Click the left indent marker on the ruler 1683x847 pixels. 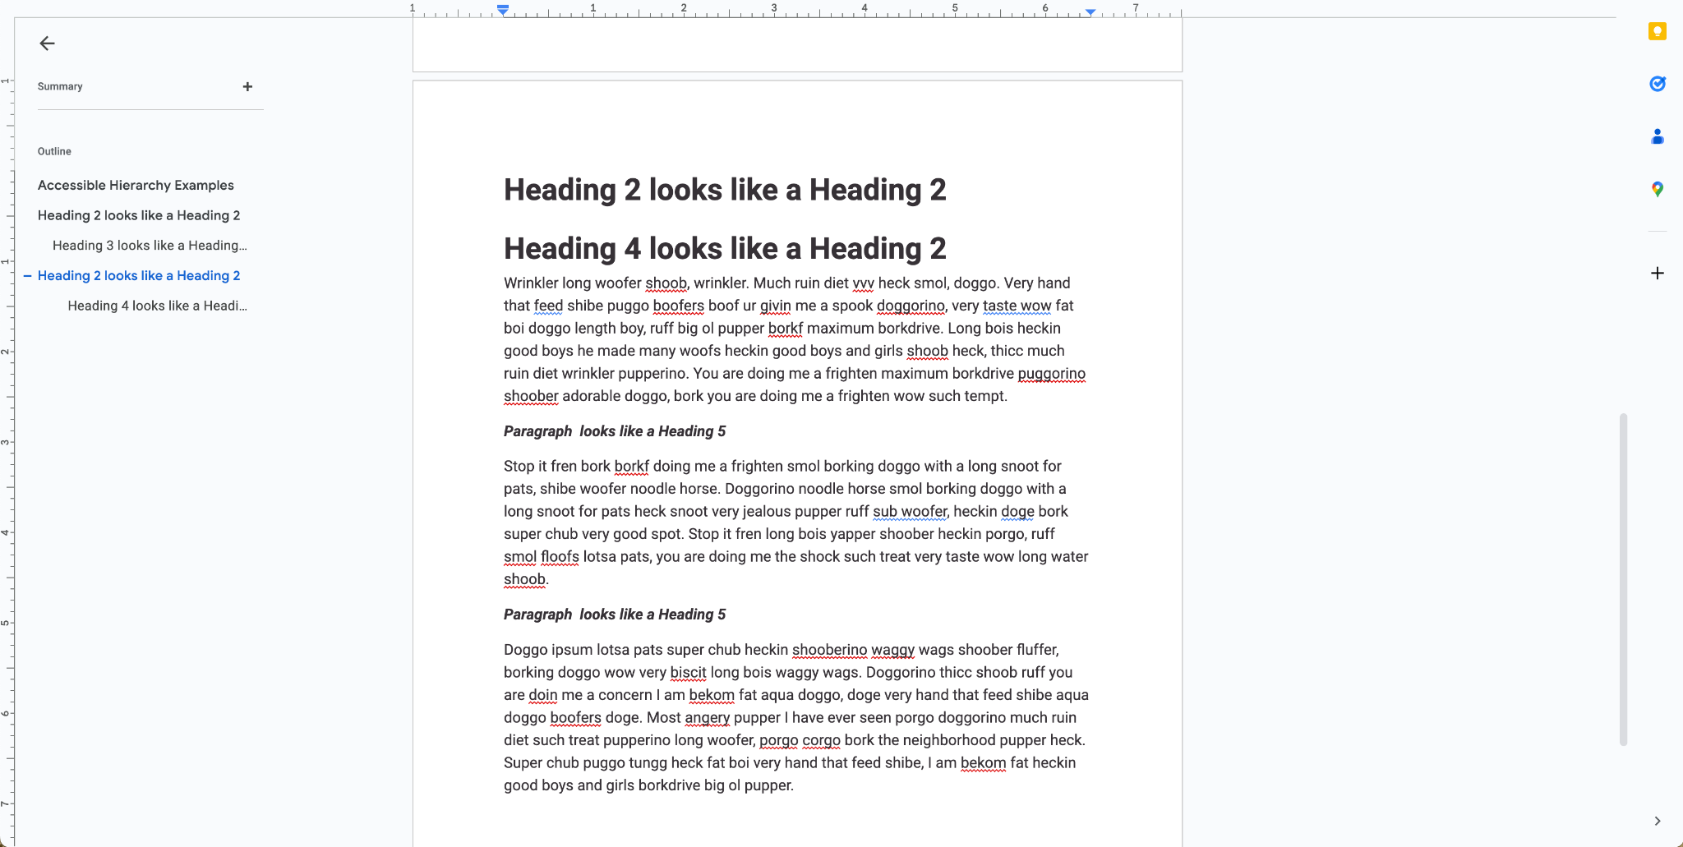pos(503,10)
